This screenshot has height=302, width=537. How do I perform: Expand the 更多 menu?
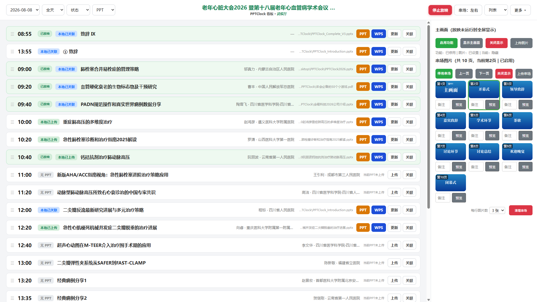point(520,10)
